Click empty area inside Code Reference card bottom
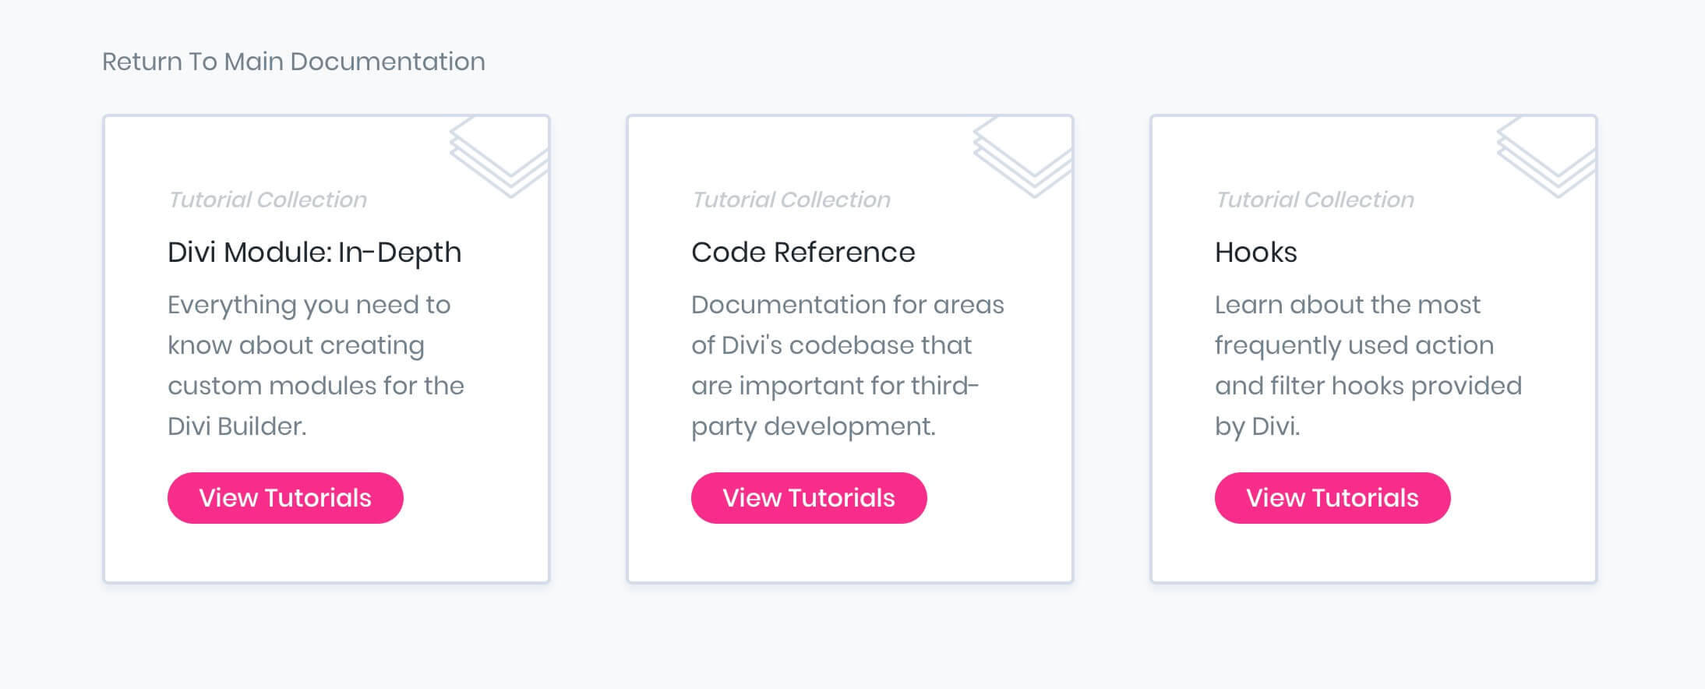This screenshot has height=689, width=1705. [x=850, y=553]
